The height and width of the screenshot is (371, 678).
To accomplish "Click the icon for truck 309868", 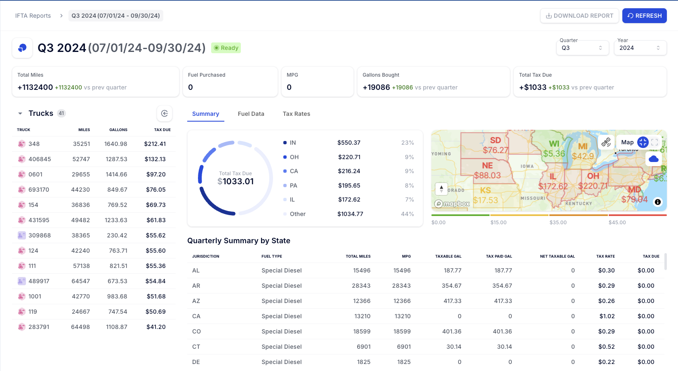I will click(x=21, y=235).
